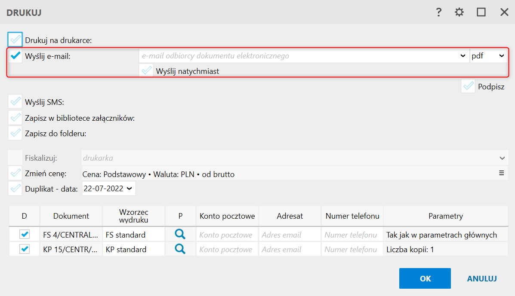Click the Wzorzec wydruku column header
Image resolution: width=515 pixels, height=296 pixels.
coord(133,216)
